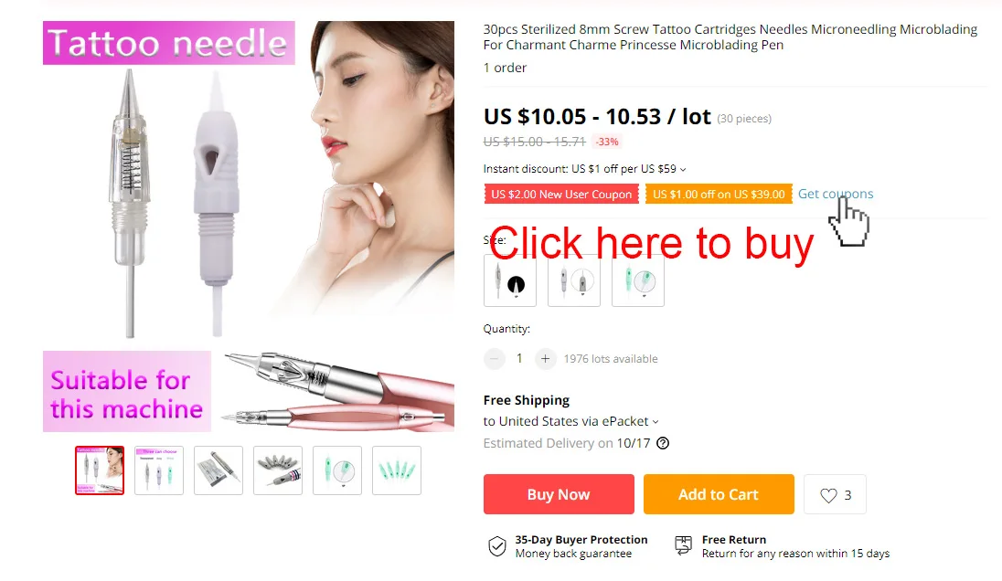Select the black needle size option

(510, 280)
